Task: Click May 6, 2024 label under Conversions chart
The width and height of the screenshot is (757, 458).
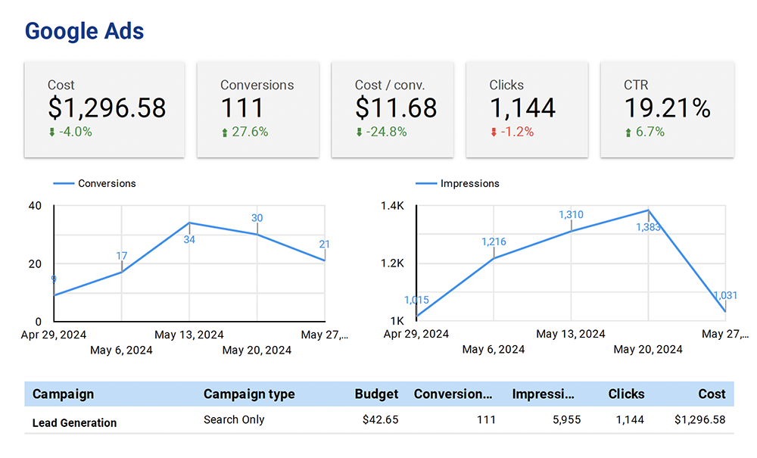Action: pos(121,351)
